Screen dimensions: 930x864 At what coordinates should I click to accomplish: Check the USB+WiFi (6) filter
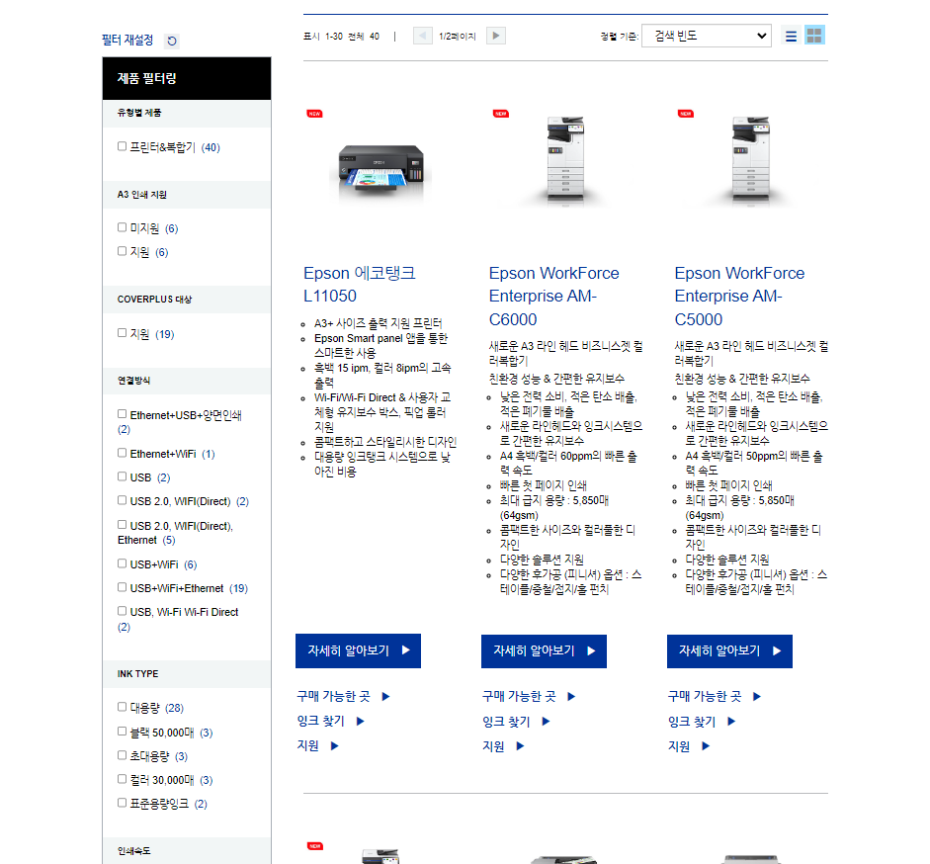pos(123,563)
